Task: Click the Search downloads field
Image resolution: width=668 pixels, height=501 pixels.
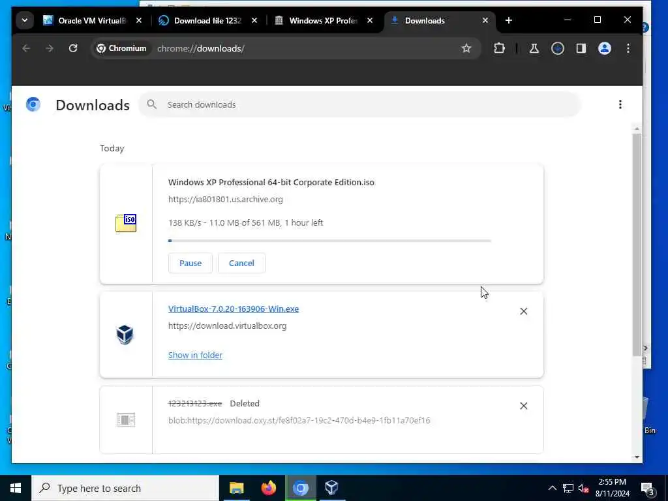Action: 360,105
